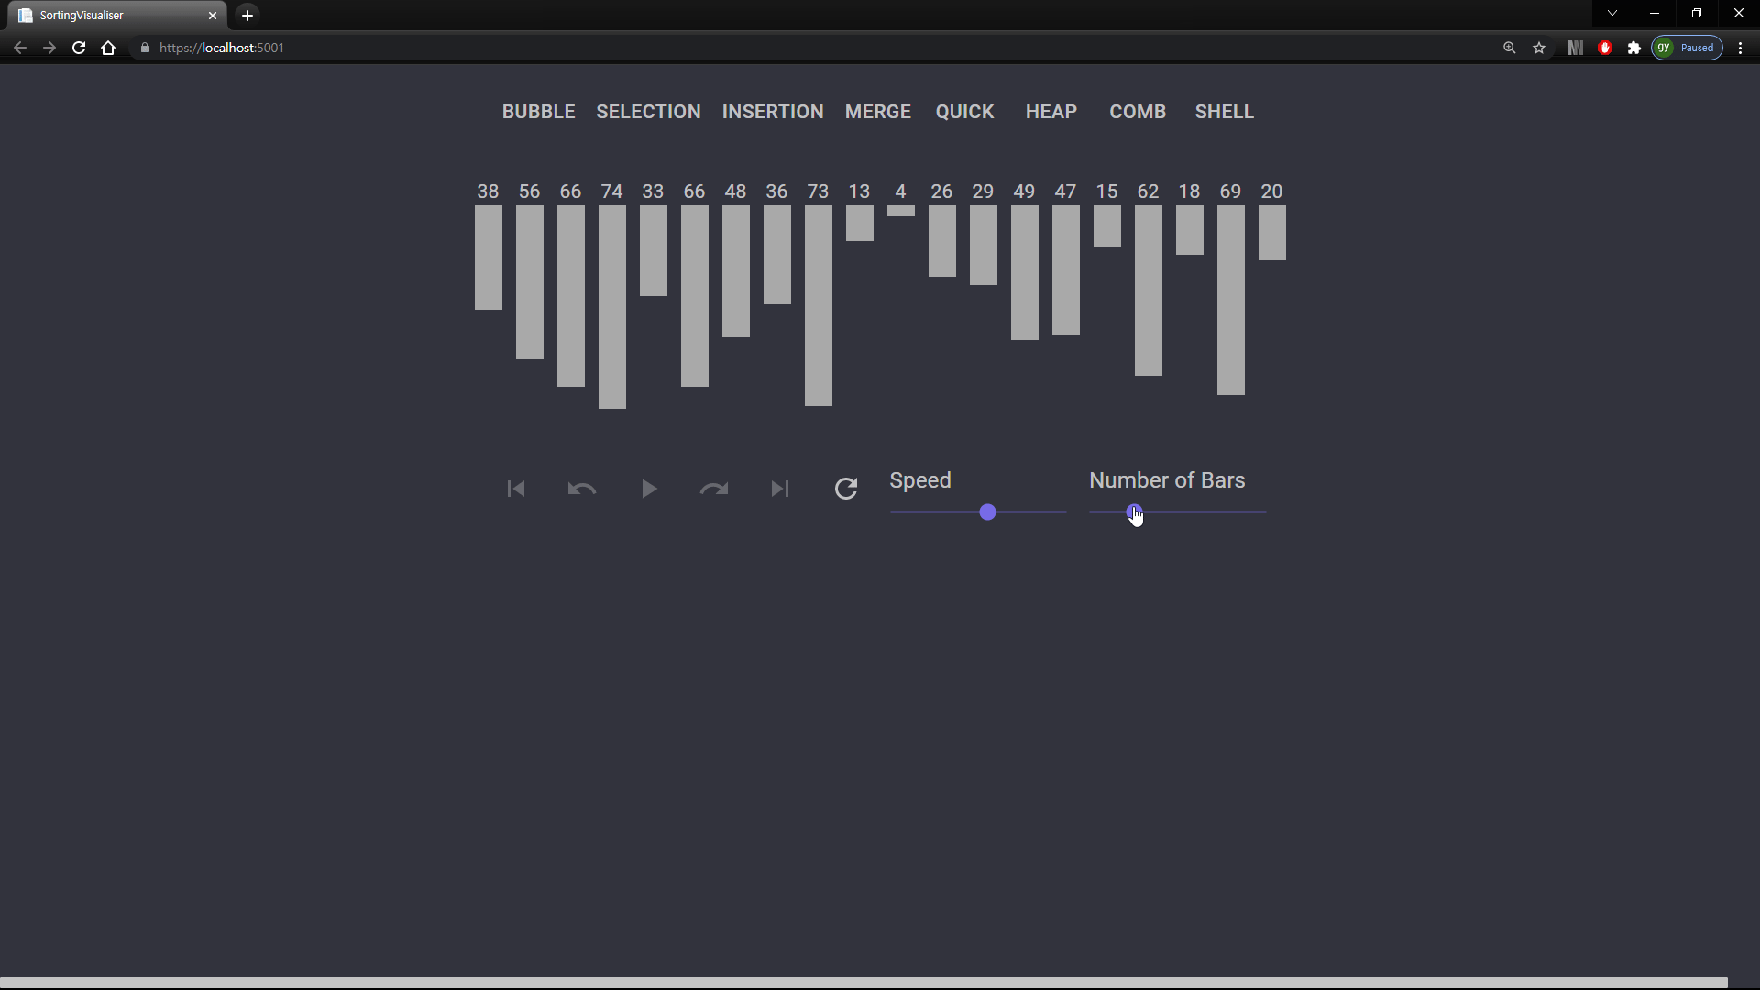The height and width of the screenshot is (990, 1760).
Task: Click the value label 29
Action: [983, 192]
